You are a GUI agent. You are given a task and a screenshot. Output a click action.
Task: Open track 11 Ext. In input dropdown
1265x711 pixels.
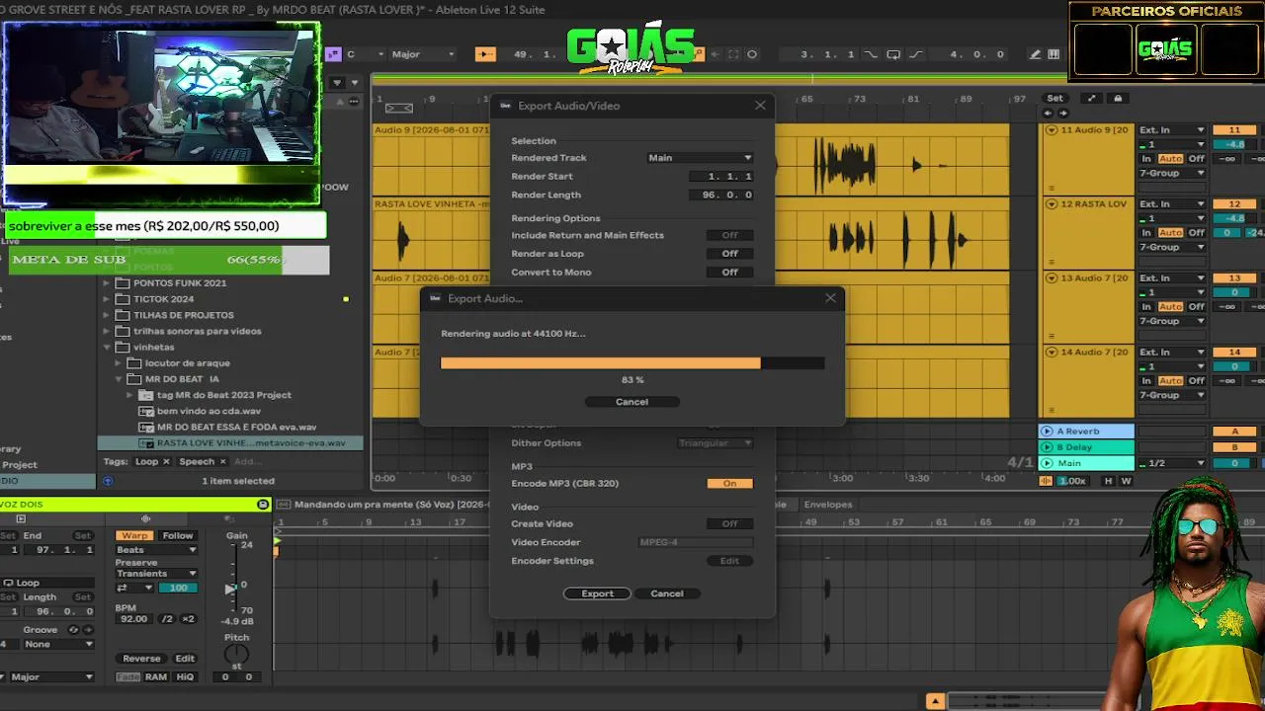click(x=1172, y=130)
